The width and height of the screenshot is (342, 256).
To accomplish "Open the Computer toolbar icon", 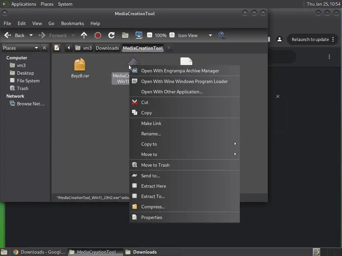I will 139,35.
